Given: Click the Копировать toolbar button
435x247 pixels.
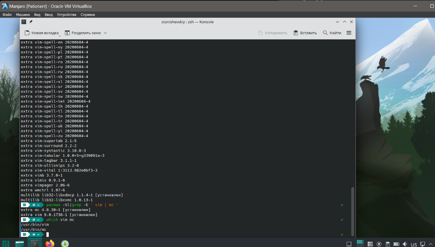Looking at the screenshot, I should point(273,33).
